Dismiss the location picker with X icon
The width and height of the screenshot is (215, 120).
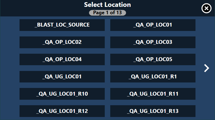click(x=206, y=8)
